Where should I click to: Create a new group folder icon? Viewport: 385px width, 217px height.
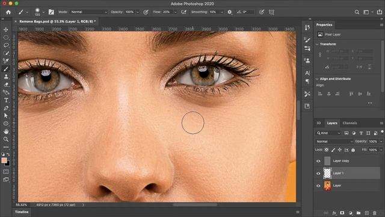[x=359, y=213]
